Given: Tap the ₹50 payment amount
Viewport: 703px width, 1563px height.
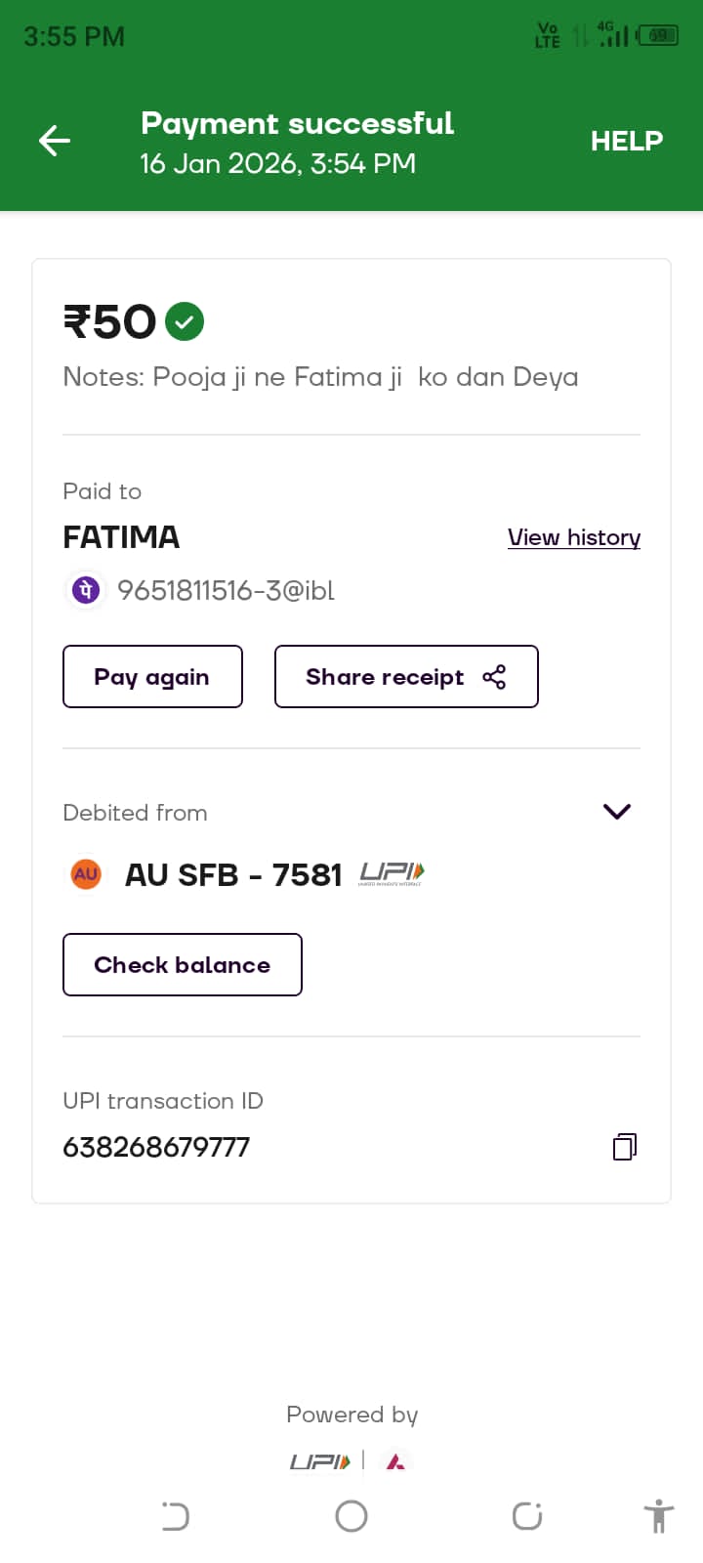Looking at the screenshot, I should tap(109, 321).
